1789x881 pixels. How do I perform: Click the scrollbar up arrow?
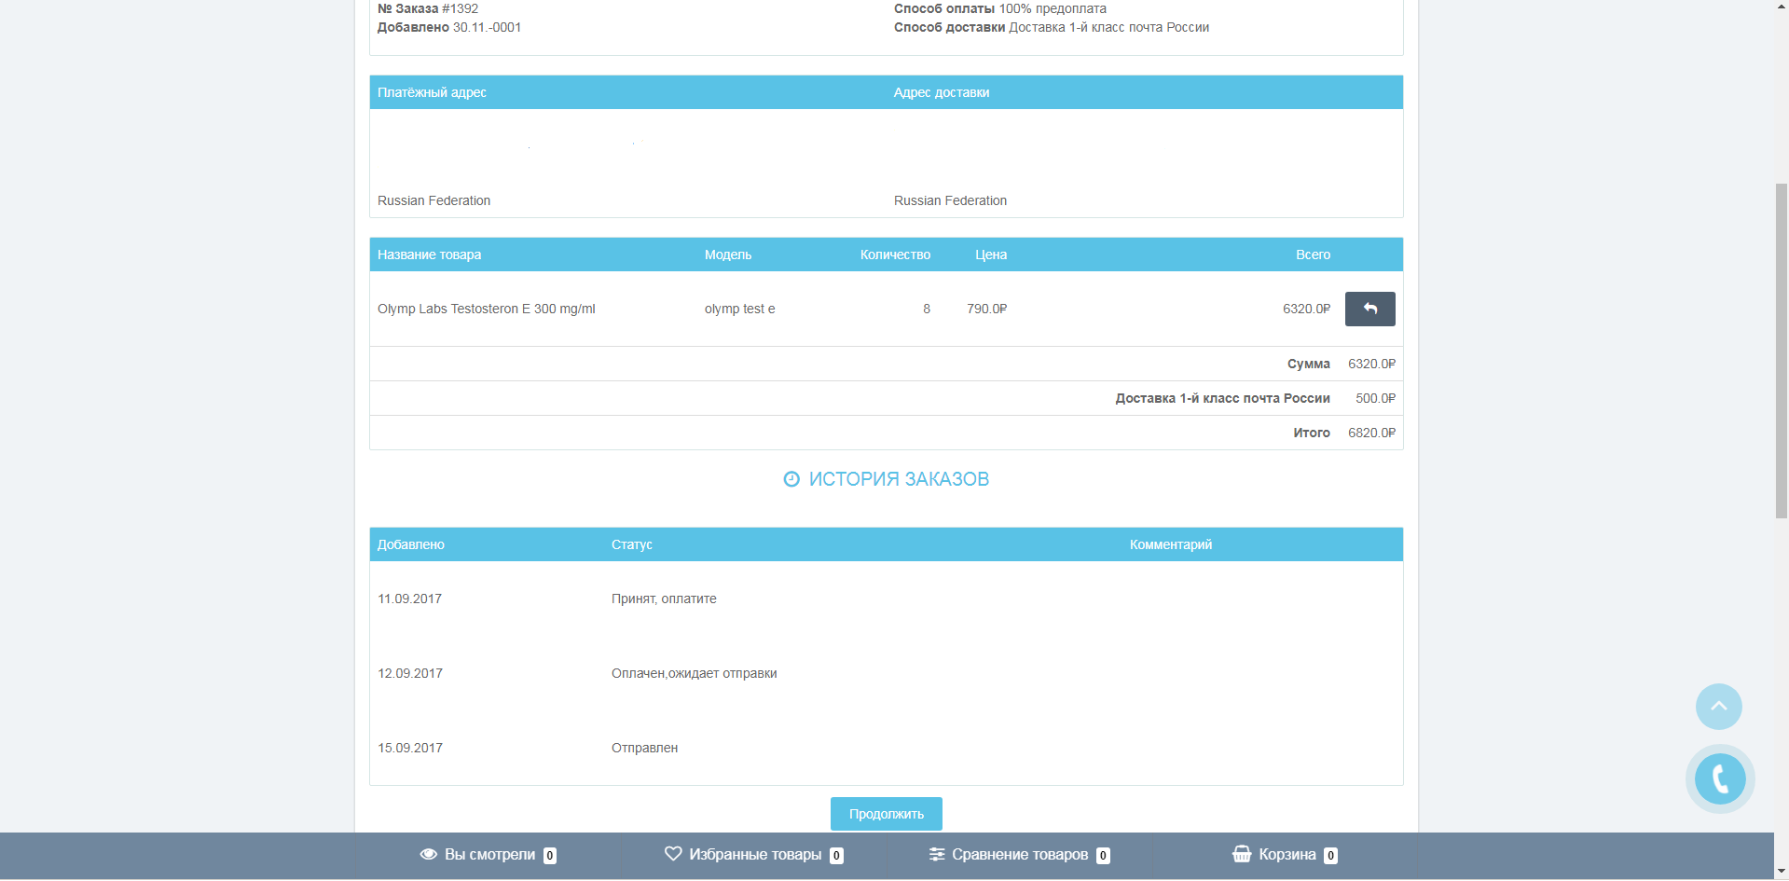pyautogui.click(x=1781, y=7)
